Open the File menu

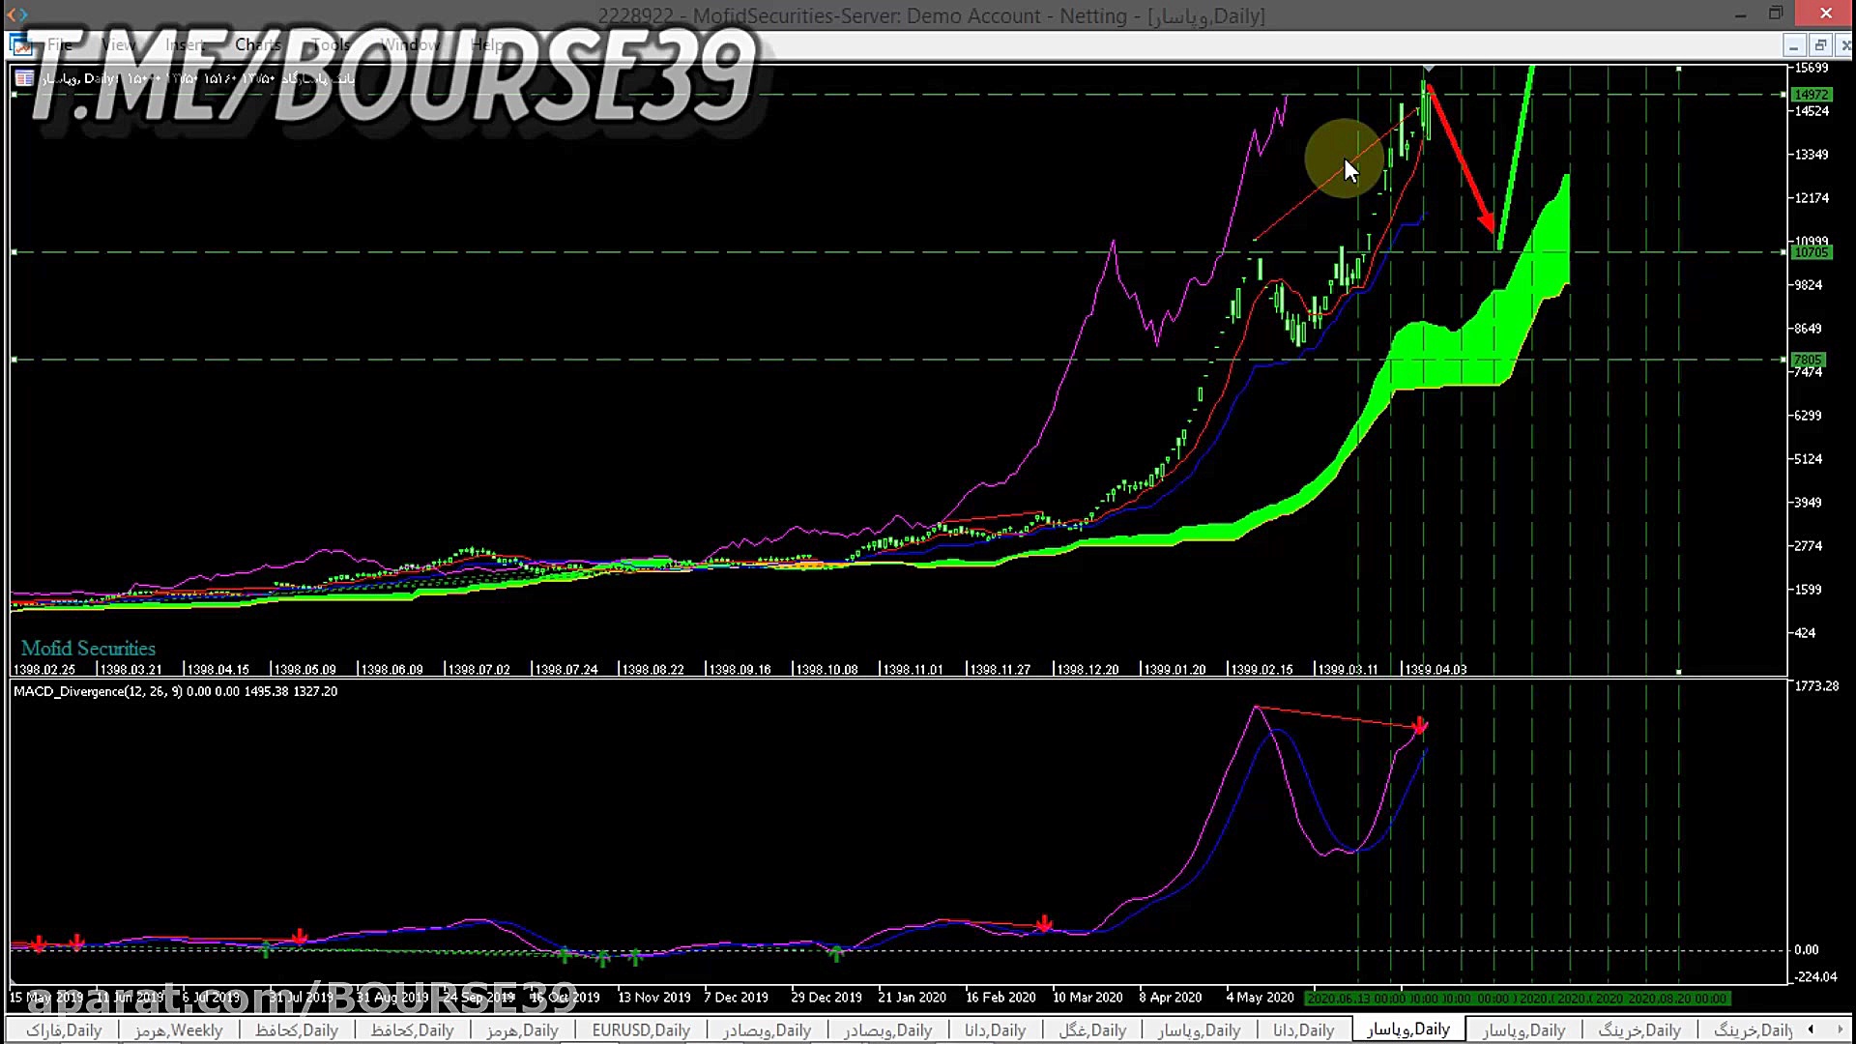(x=59, y=44)
